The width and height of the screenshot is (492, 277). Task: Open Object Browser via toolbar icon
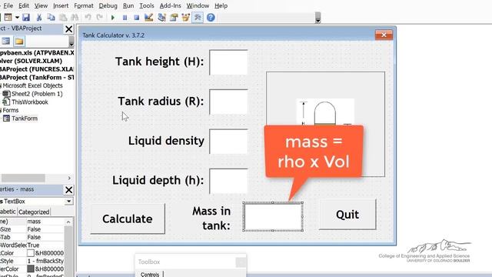pyautogui.click(x=186, y=17)
